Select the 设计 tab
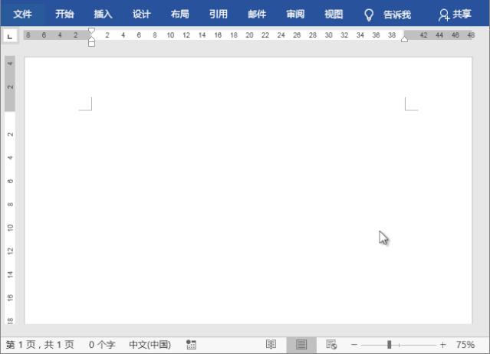Viewport: 490px width, 354px height. pyautogui.click(x=141, y=14)
